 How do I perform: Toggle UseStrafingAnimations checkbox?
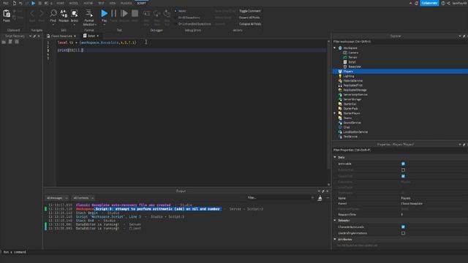(x=403, y=233)
